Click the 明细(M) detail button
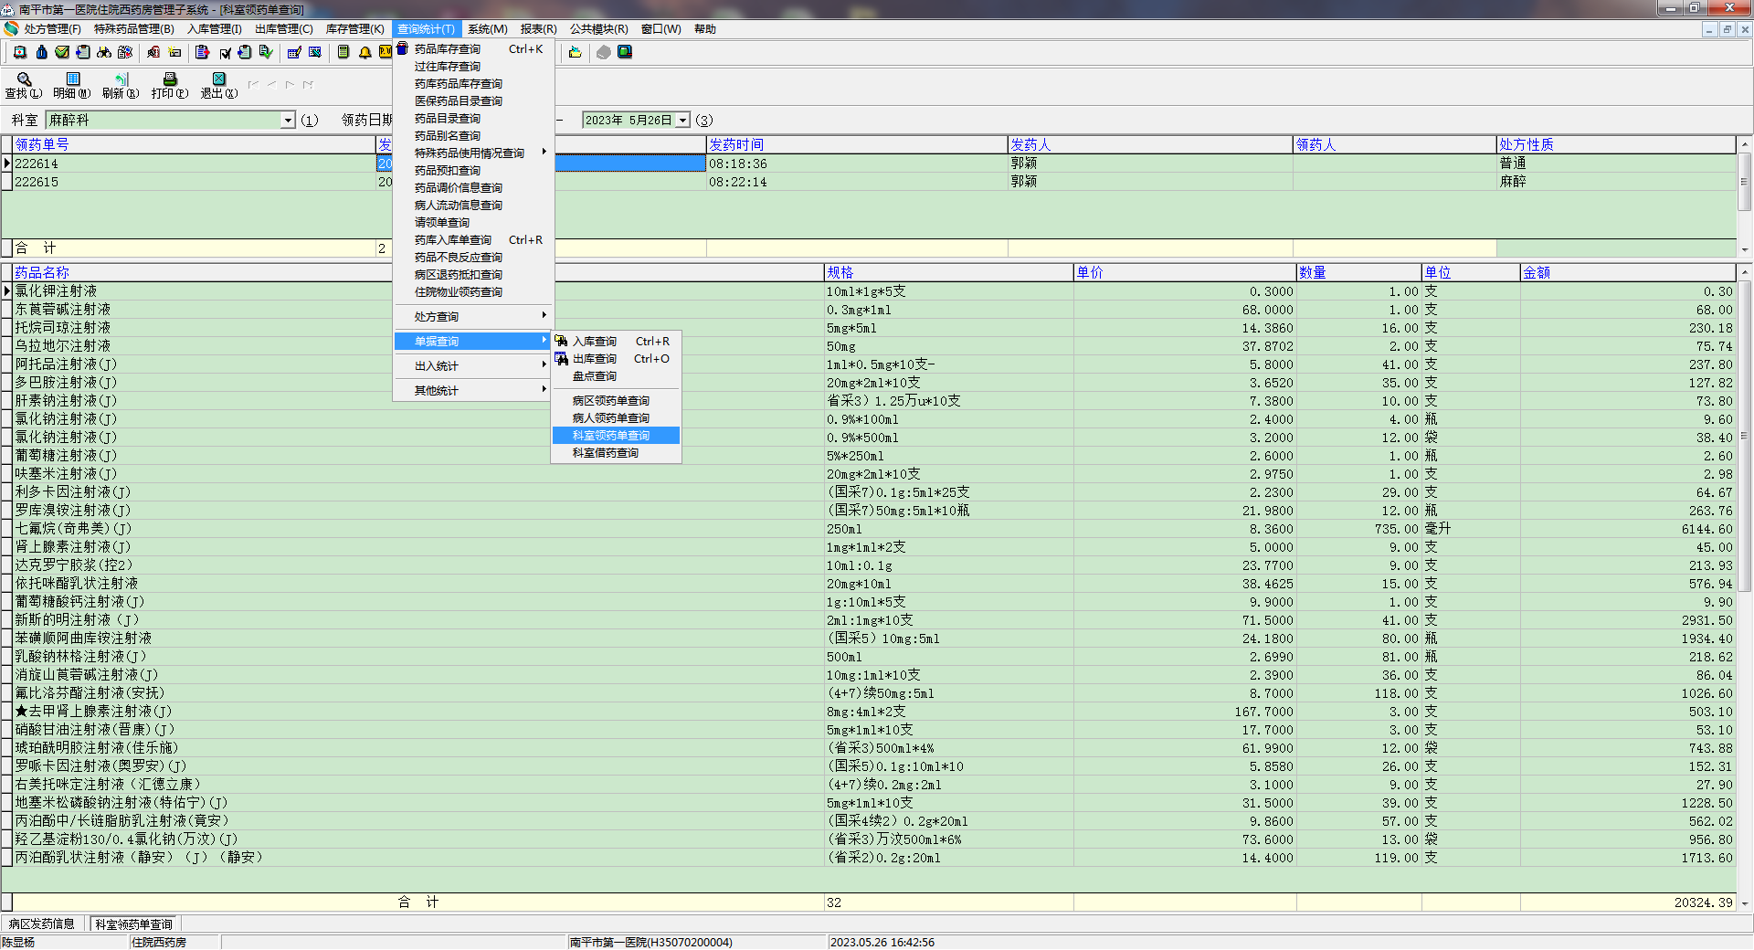Viewport: 1754px width, 950px height. coord(72,85)
